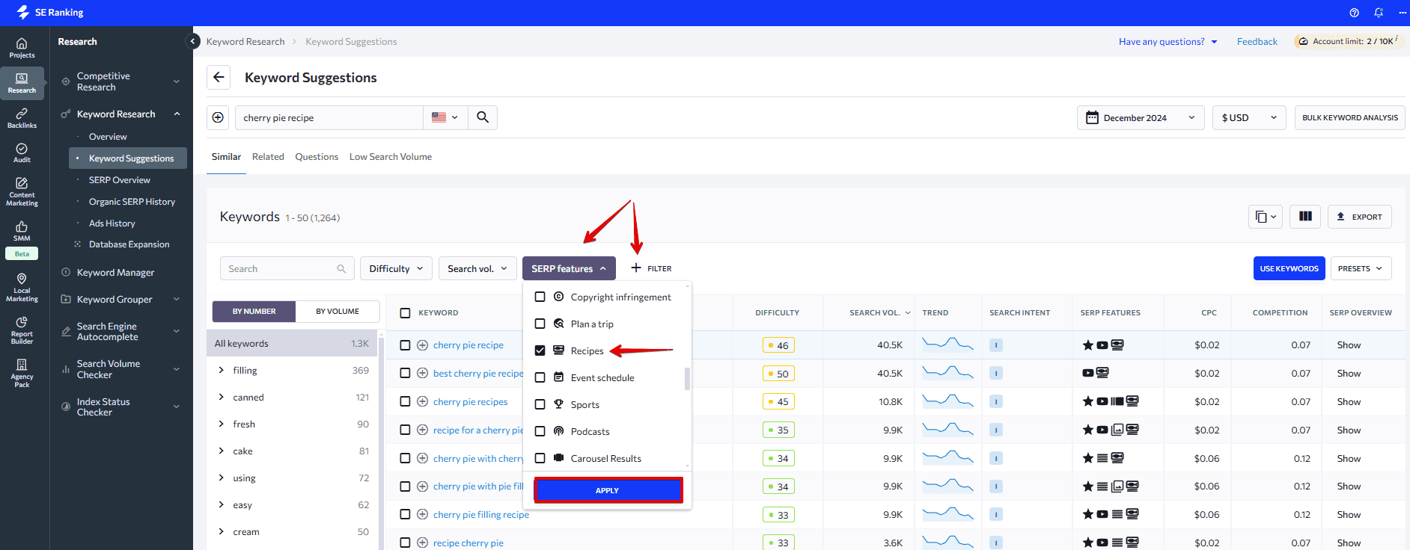Viewport: 1410px width, 550px height.
Task: Open Organic SERP History in sidebar
Action: tap(132, 202)
